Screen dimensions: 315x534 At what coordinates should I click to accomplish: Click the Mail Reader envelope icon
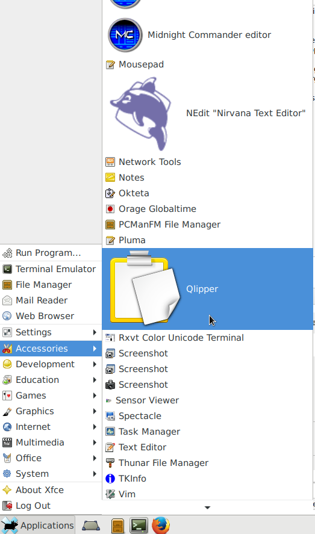pyautogui.click(x=7, y=300)
